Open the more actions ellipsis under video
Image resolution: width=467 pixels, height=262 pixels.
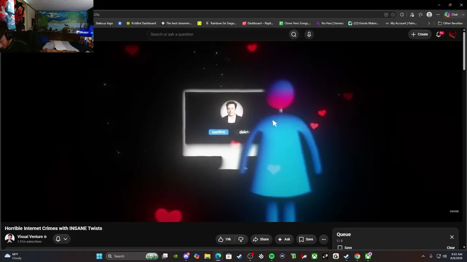point(324,239)
